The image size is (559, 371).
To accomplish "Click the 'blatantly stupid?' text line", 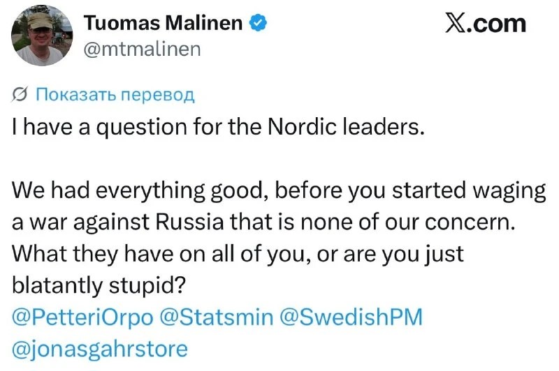I will point(99,286).
